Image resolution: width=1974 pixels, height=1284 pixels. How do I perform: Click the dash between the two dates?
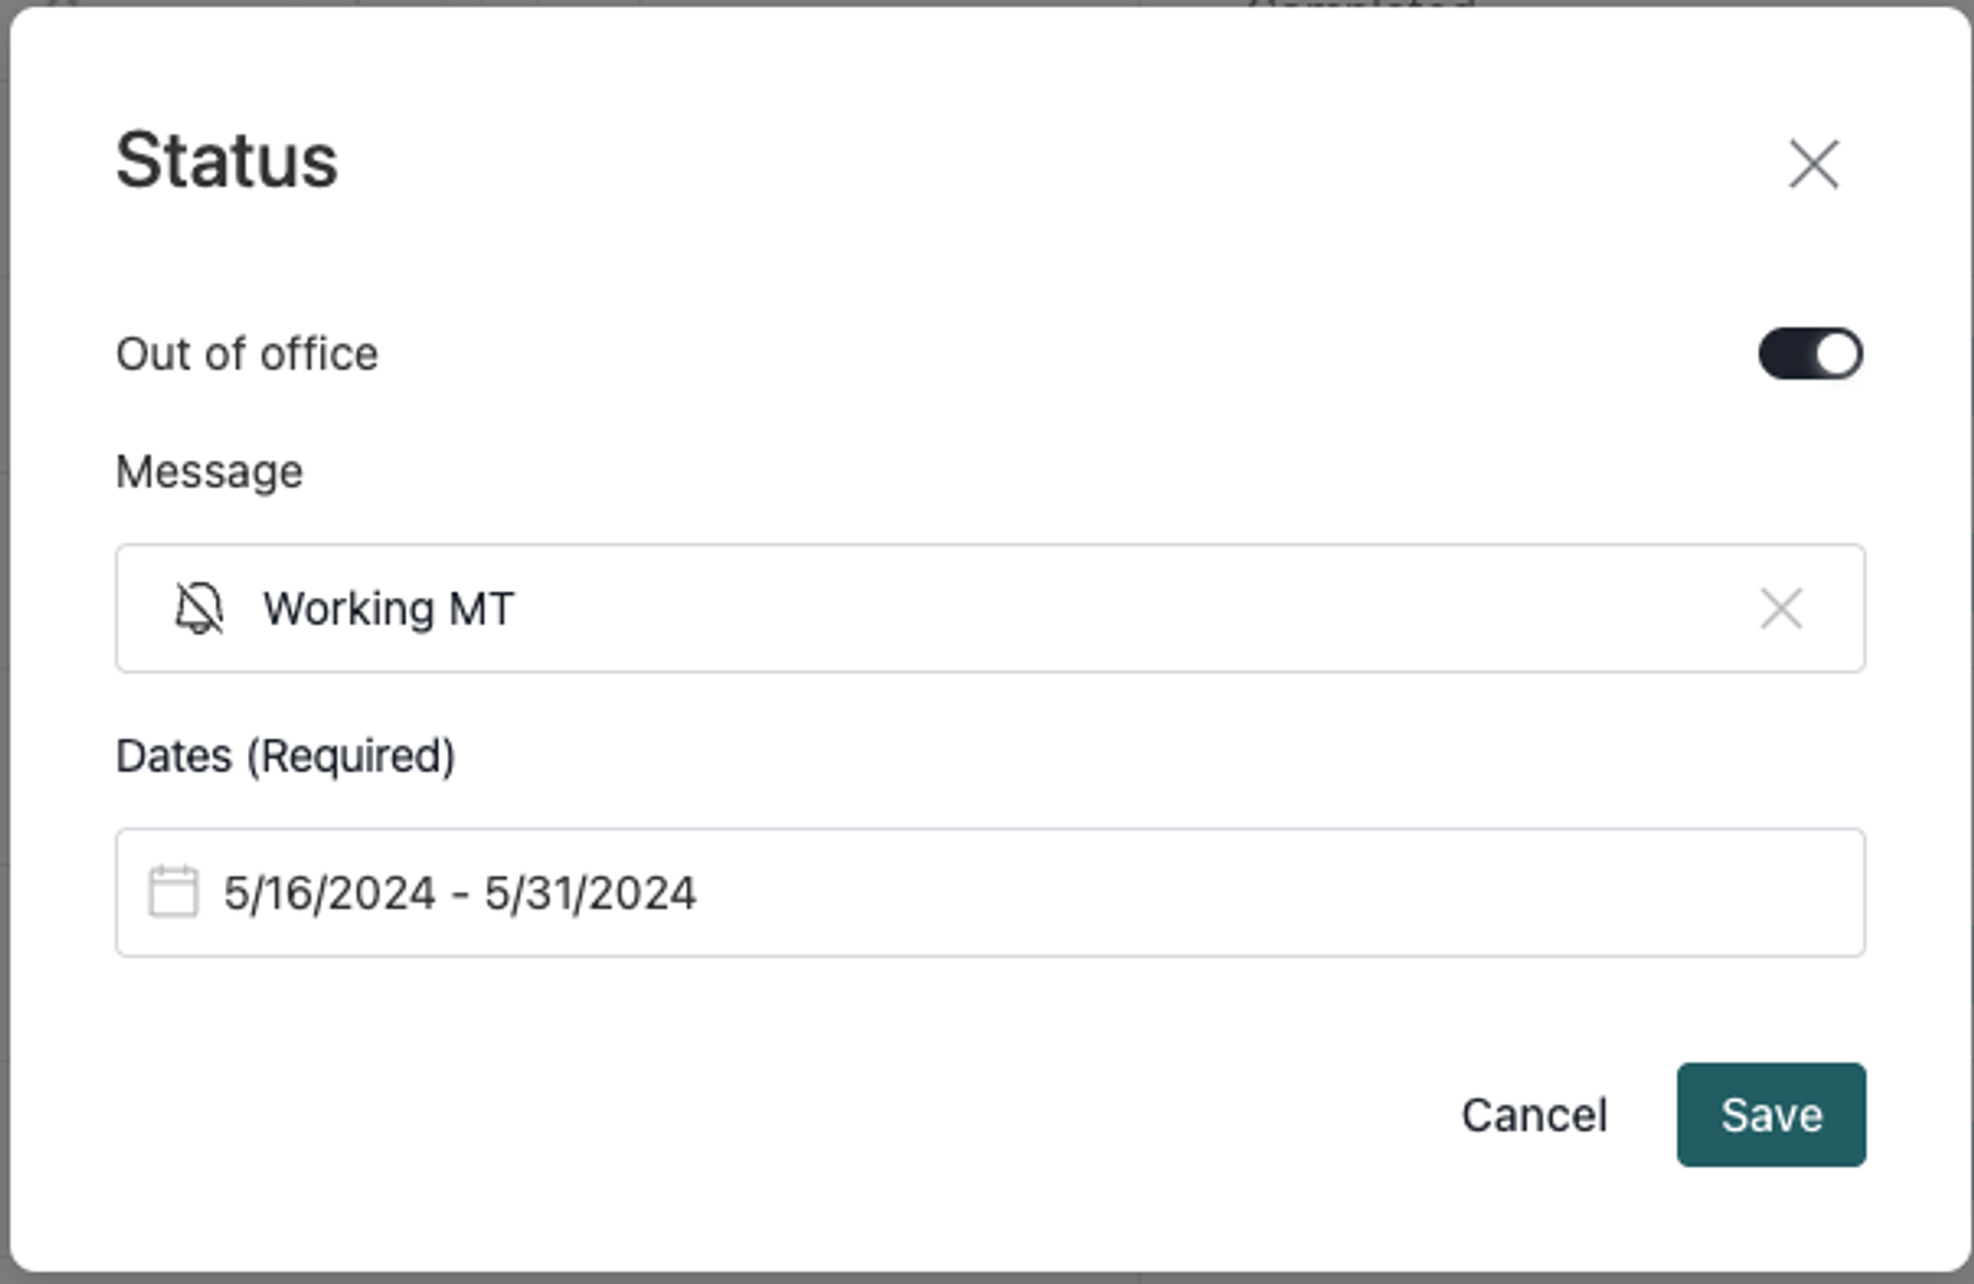click(x=460, y=895)
